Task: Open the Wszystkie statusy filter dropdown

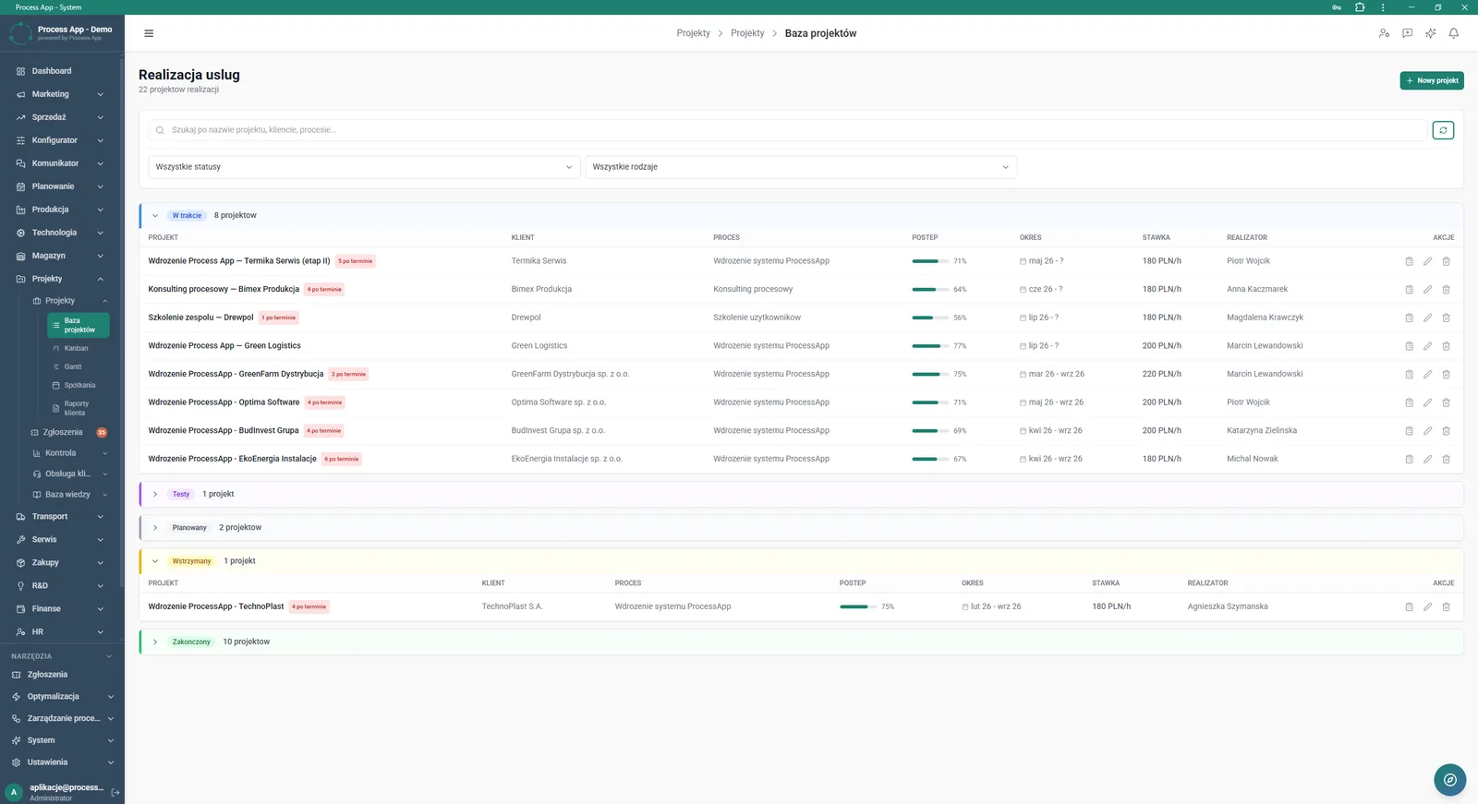Action: [364, 167]
